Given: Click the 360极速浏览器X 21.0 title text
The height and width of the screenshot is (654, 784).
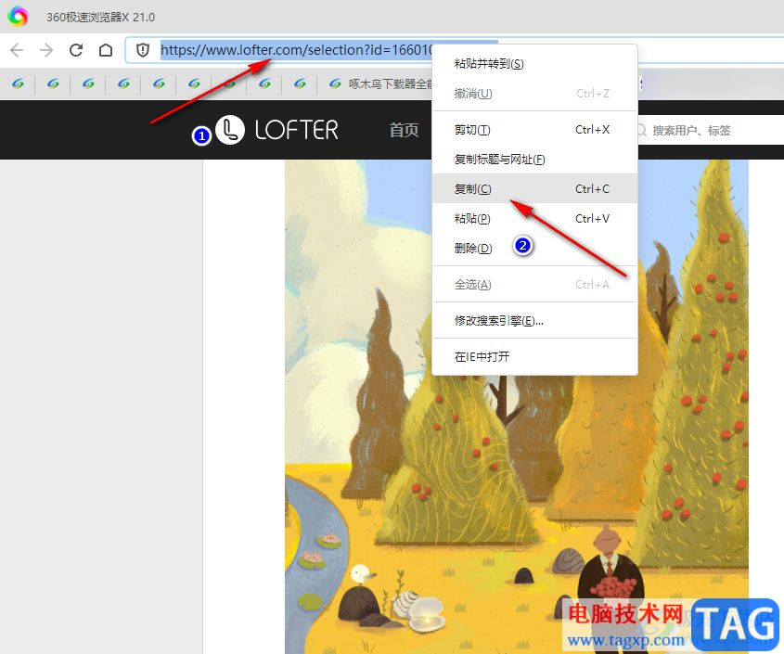Looking at the screenshot, I should 100,17.
